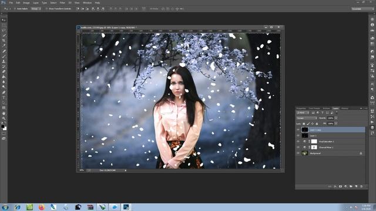The image size is (376, 211).
Task: Open the layer filter Kind dropdown
Action: tap(303, 113)
